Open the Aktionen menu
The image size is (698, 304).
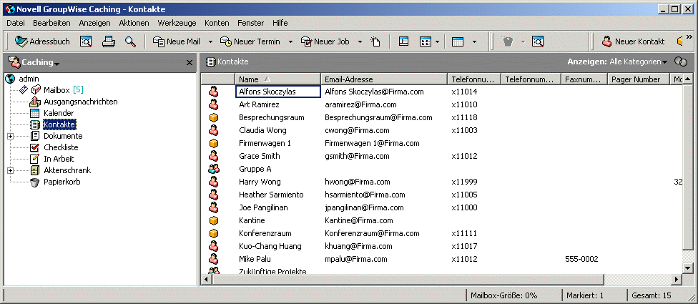click(x=134, y=23)
